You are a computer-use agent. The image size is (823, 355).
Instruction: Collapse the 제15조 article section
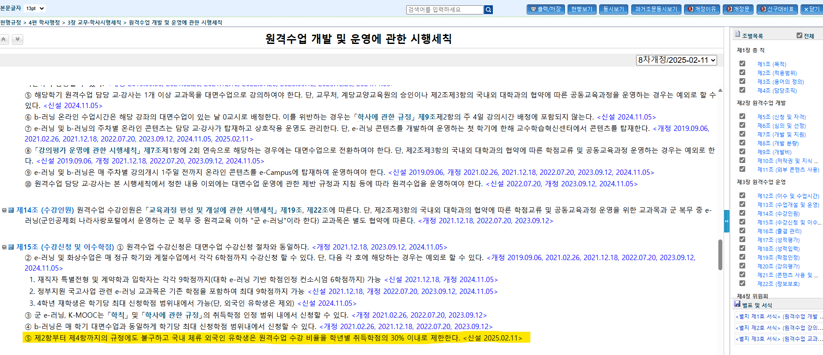coord(4,247)
